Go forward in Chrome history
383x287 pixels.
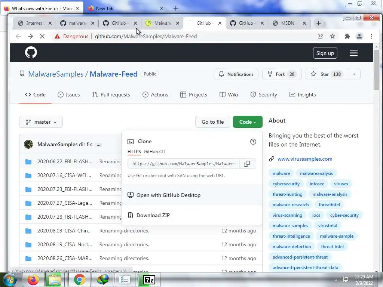(30, 36)
